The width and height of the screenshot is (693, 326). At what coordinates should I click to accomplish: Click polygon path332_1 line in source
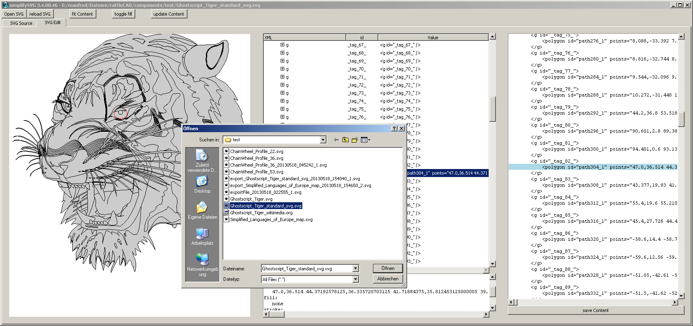pyautogui.click(x=609, y=293)
